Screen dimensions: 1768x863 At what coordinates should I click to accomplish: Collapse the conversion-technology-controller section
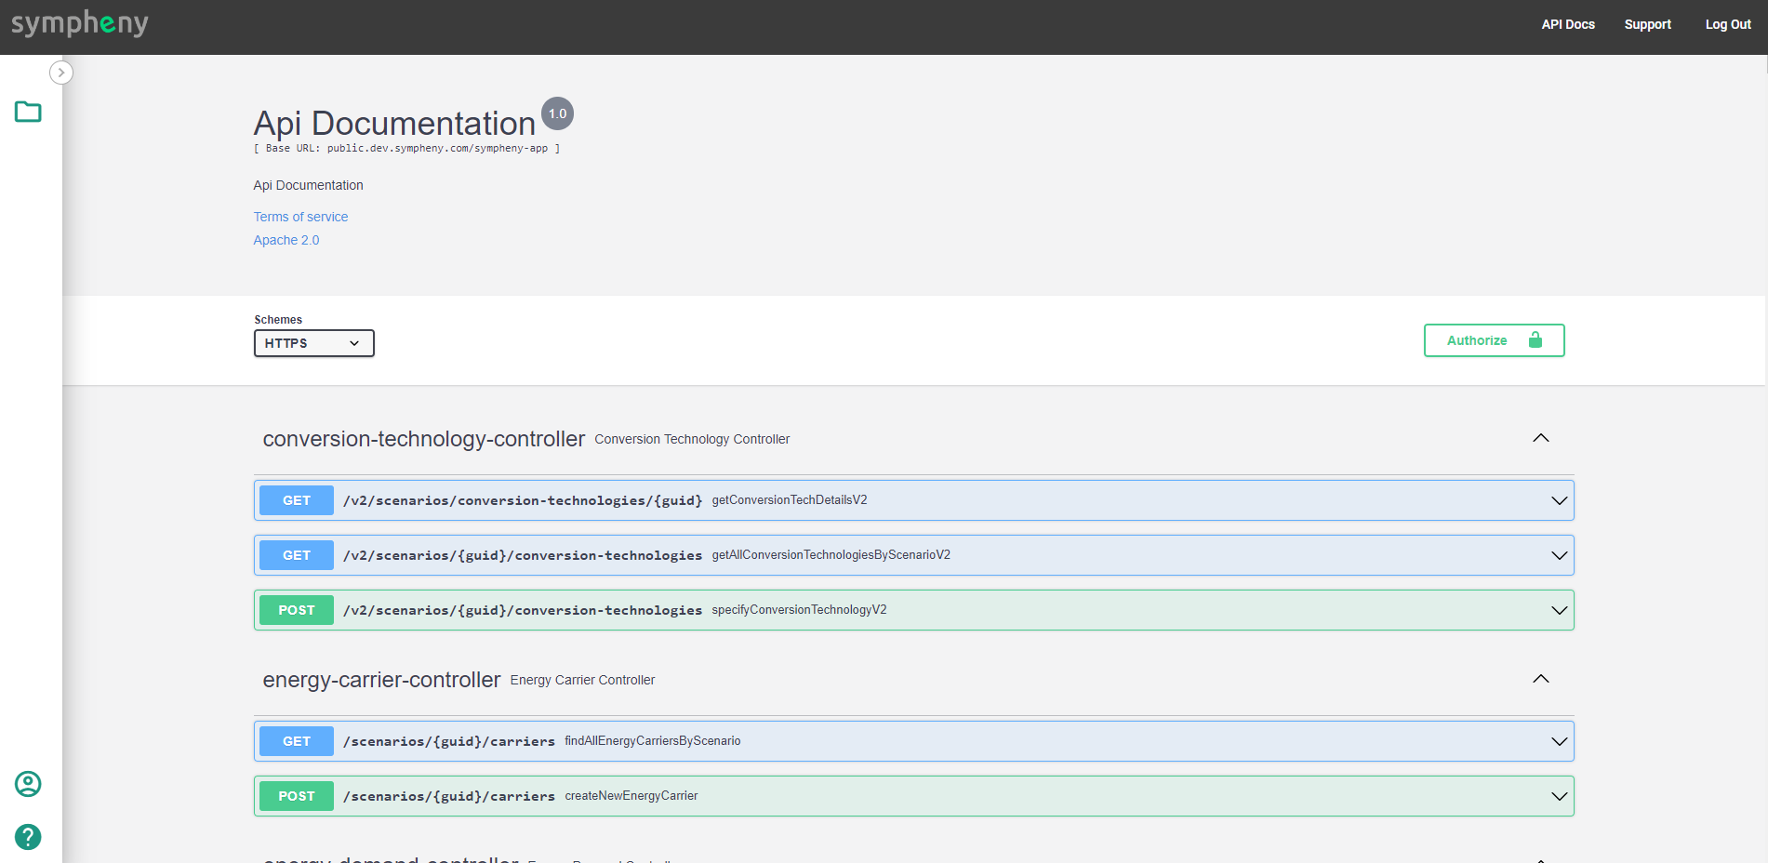pyautogui.click(x=1540, y=438)
